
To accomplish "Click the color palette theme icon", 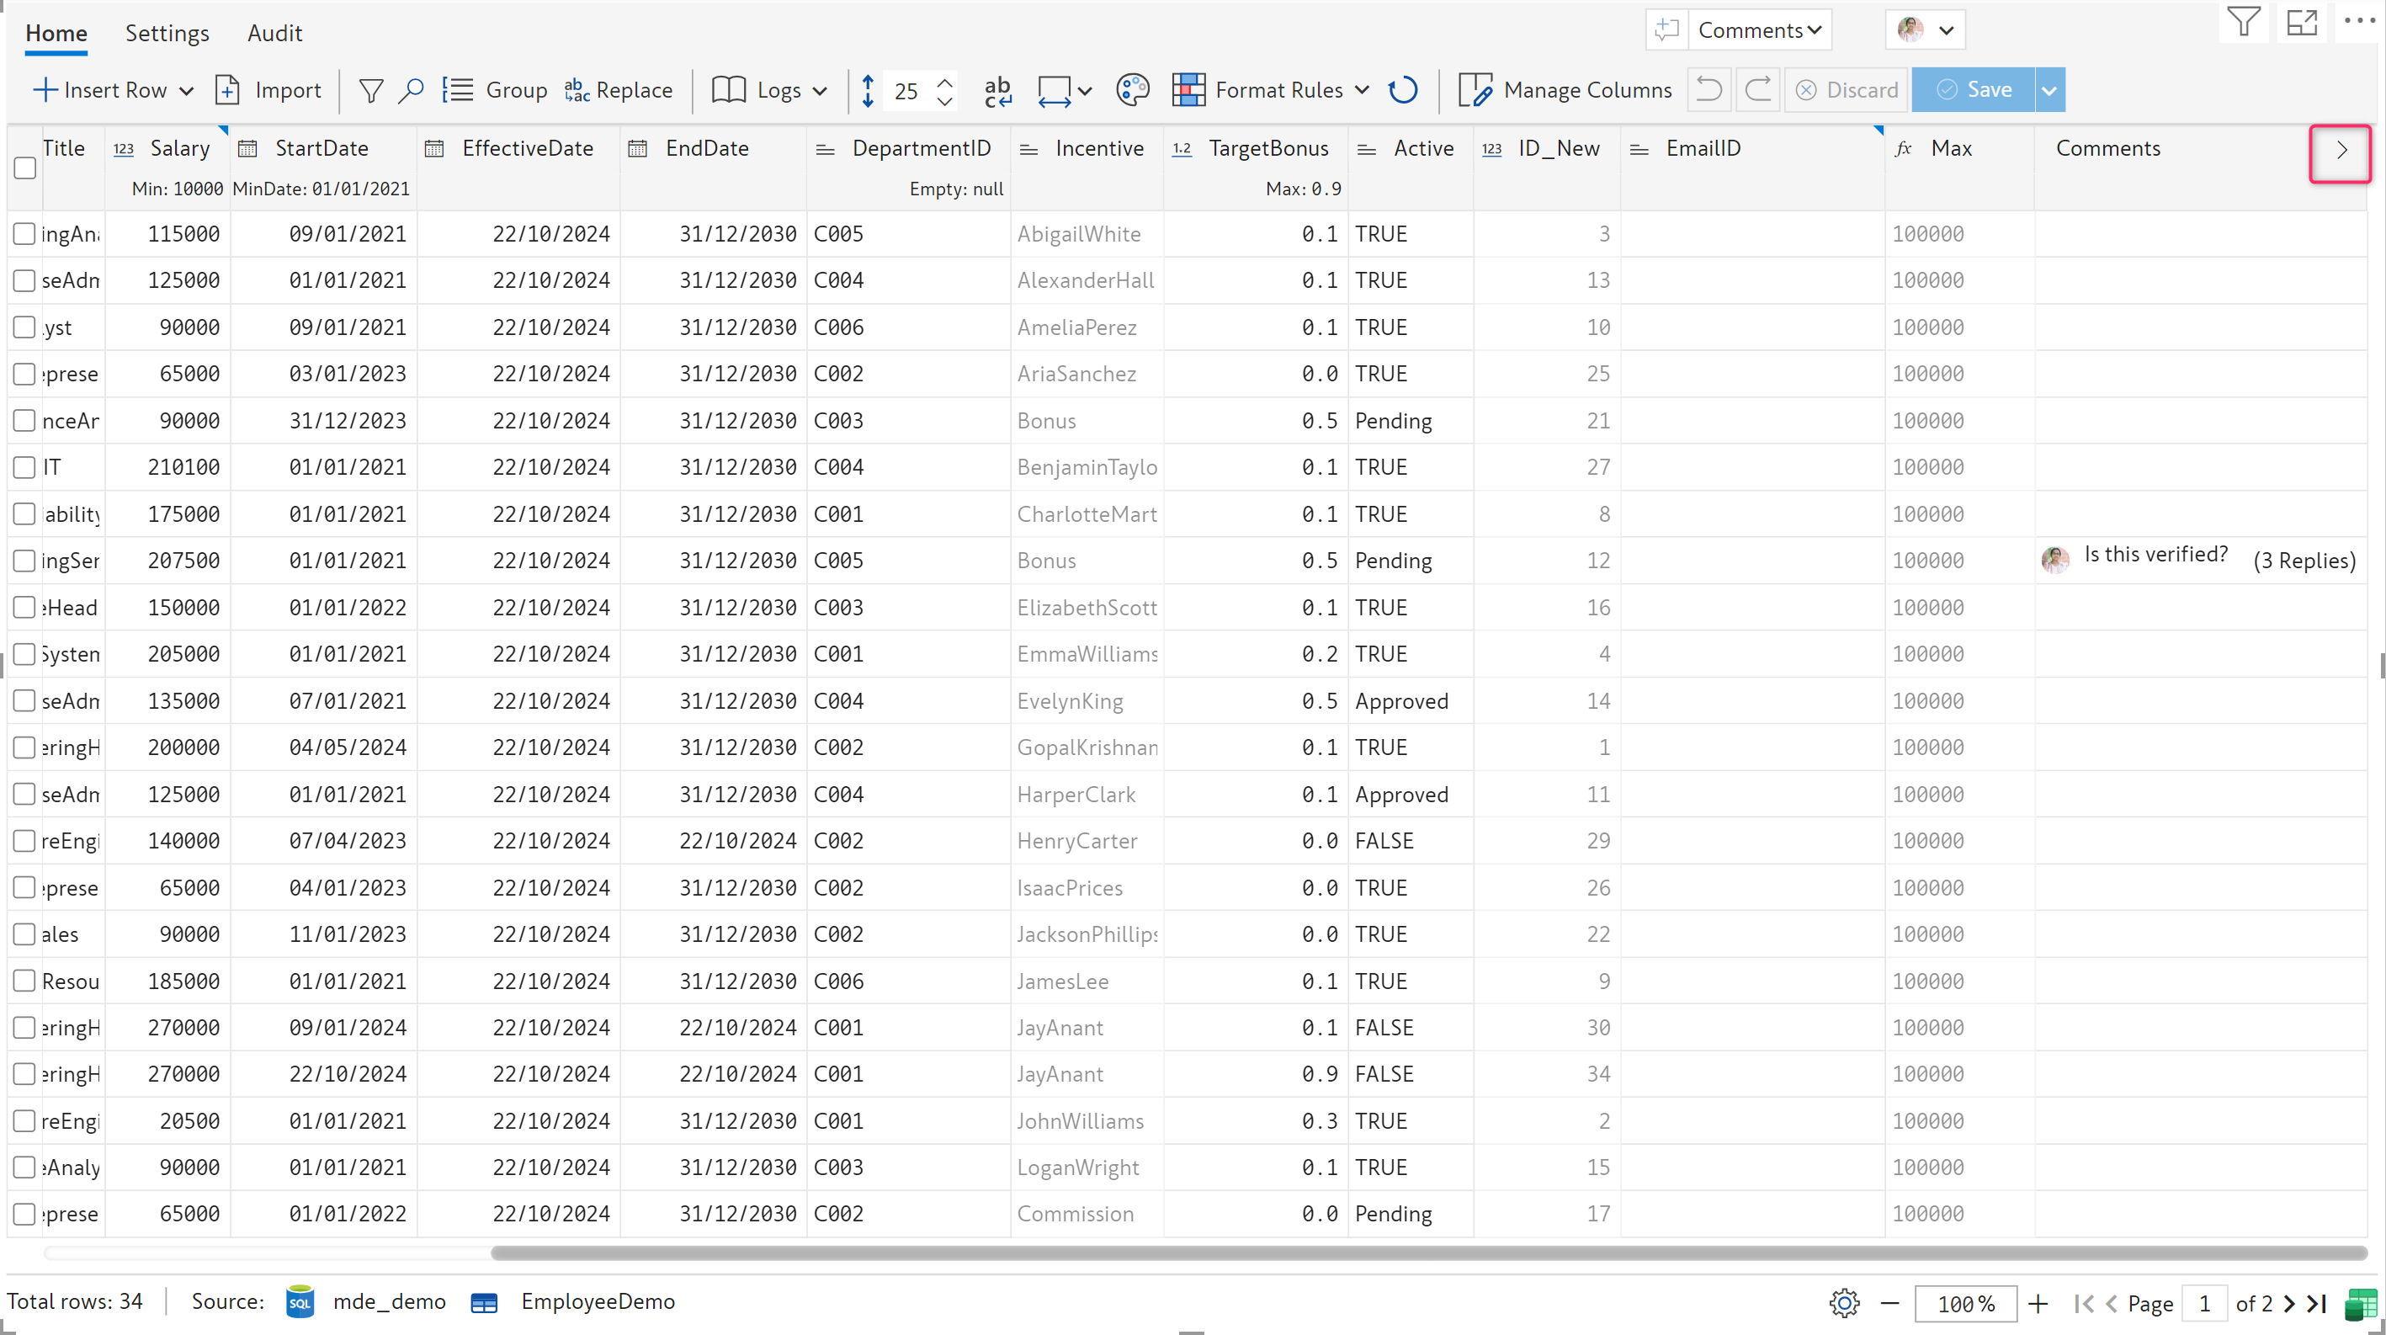I will tap(1132, 90).
